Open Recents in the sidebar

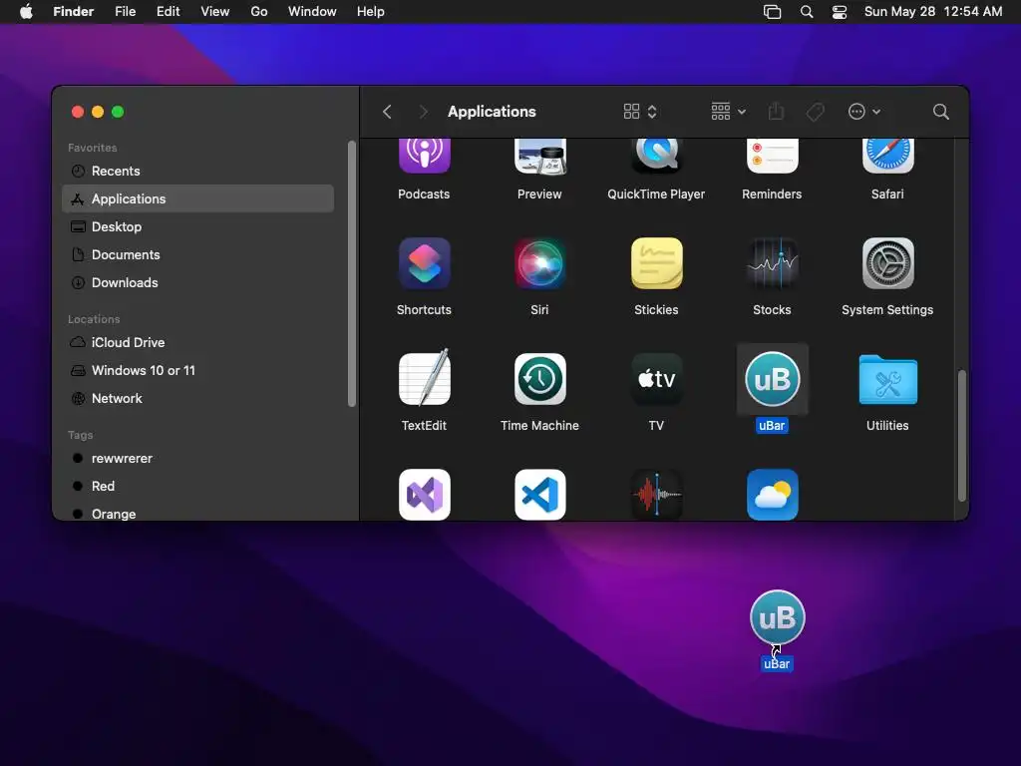[x=198, y=171]
